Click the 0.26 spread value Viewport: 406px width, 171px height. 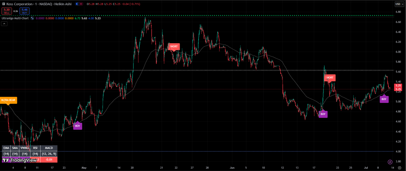coord(16,11)
